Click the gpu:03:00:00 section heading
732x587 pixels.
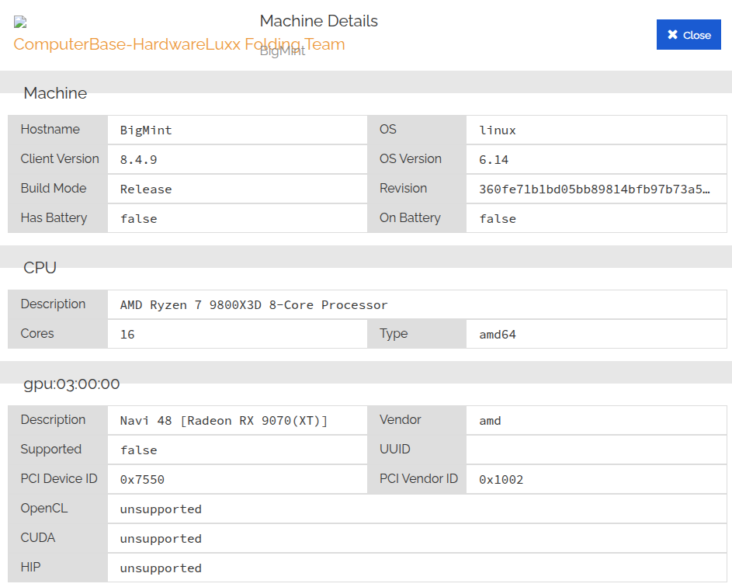pos(71,384)
